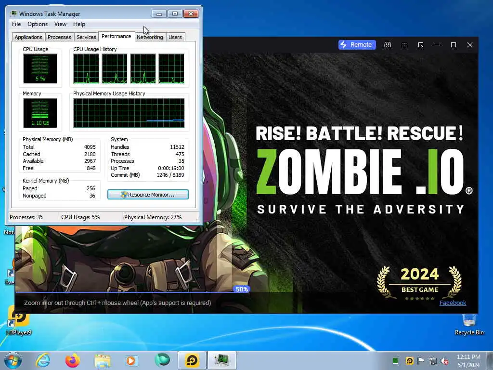Screen dimensions: 493x370
Task: Click the Paged kernel memory value 256
Action: click(91, 188)
